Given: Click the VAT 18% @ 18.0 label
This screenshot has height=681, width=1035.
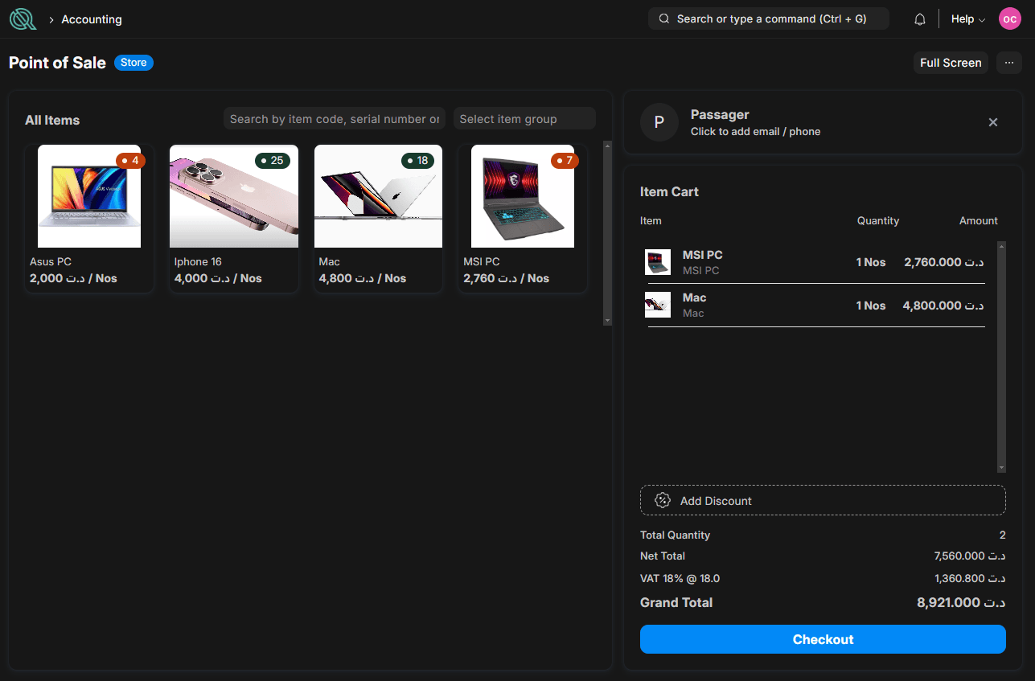Looking at the screenshot, I should point(680,578).
